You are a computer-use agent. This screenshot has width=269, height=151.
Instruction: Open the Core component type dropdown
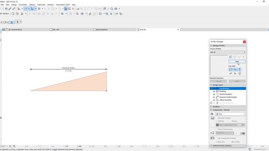(230, 114)
